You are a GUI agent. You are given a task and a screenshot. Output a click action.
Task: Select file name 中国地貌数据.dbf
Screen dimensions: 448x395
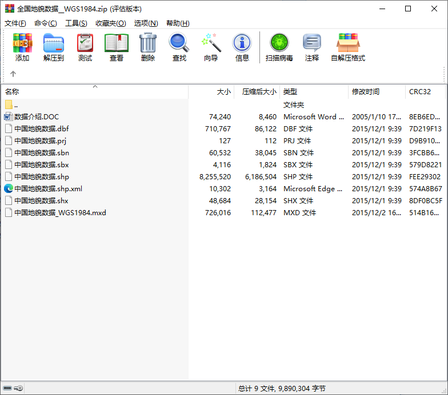tap(42, 129)
